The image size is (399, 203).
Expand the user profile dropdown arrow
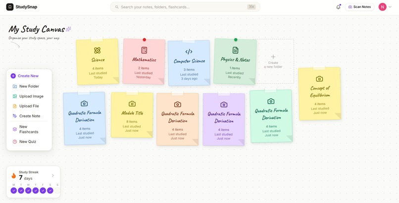pyautogui.click(x=390, y=7)
